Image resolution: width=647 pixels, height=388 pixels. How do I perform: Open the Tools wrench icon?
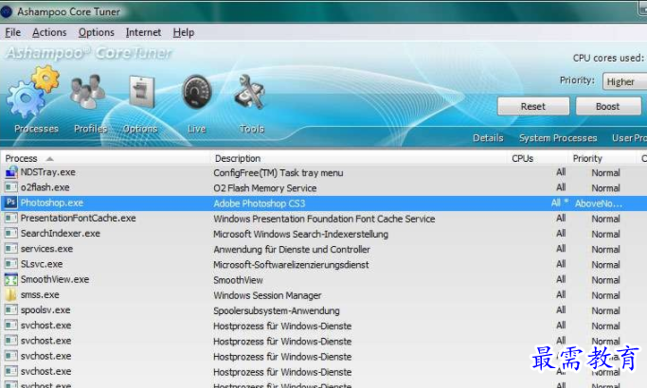point(250,92)
